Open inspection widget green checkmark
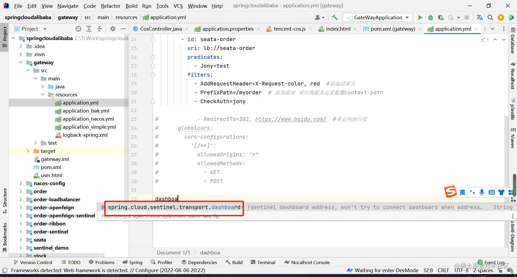517x277 pixels. pyautogui.click(x=484, y=40)
